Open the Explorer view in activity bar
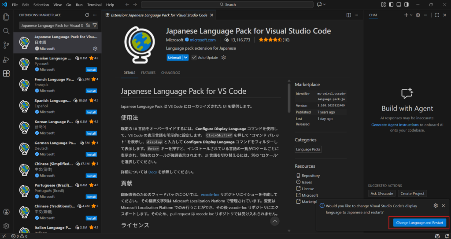This screenshot has width=451, height=239. pyautogui.click(x=6, y=17)
